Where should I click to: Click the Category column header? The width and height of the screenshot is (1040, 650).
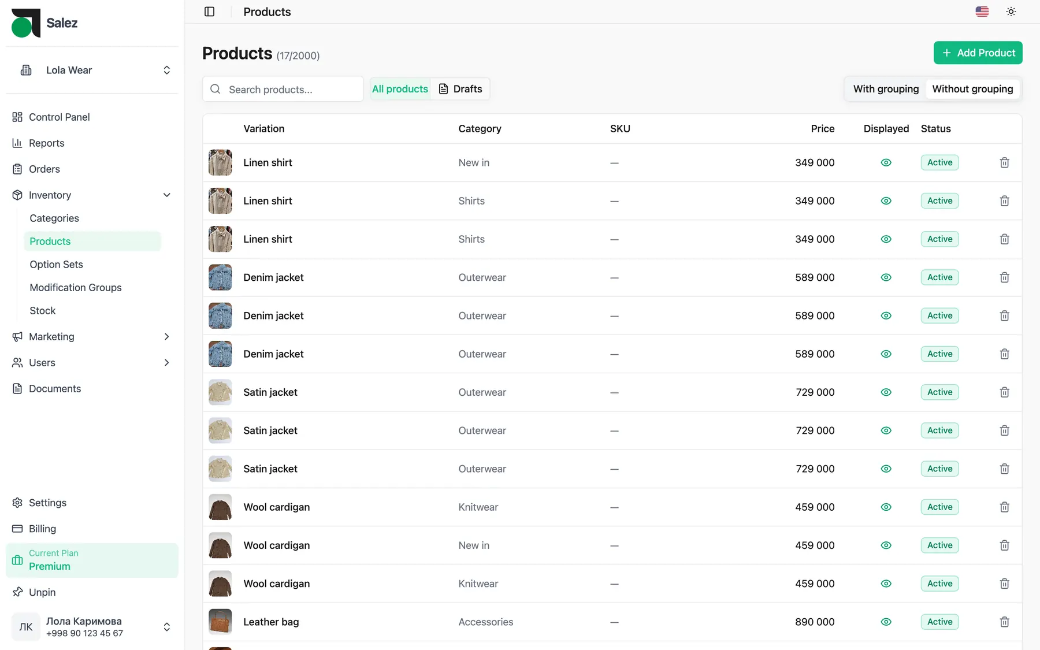coord(480,129)
